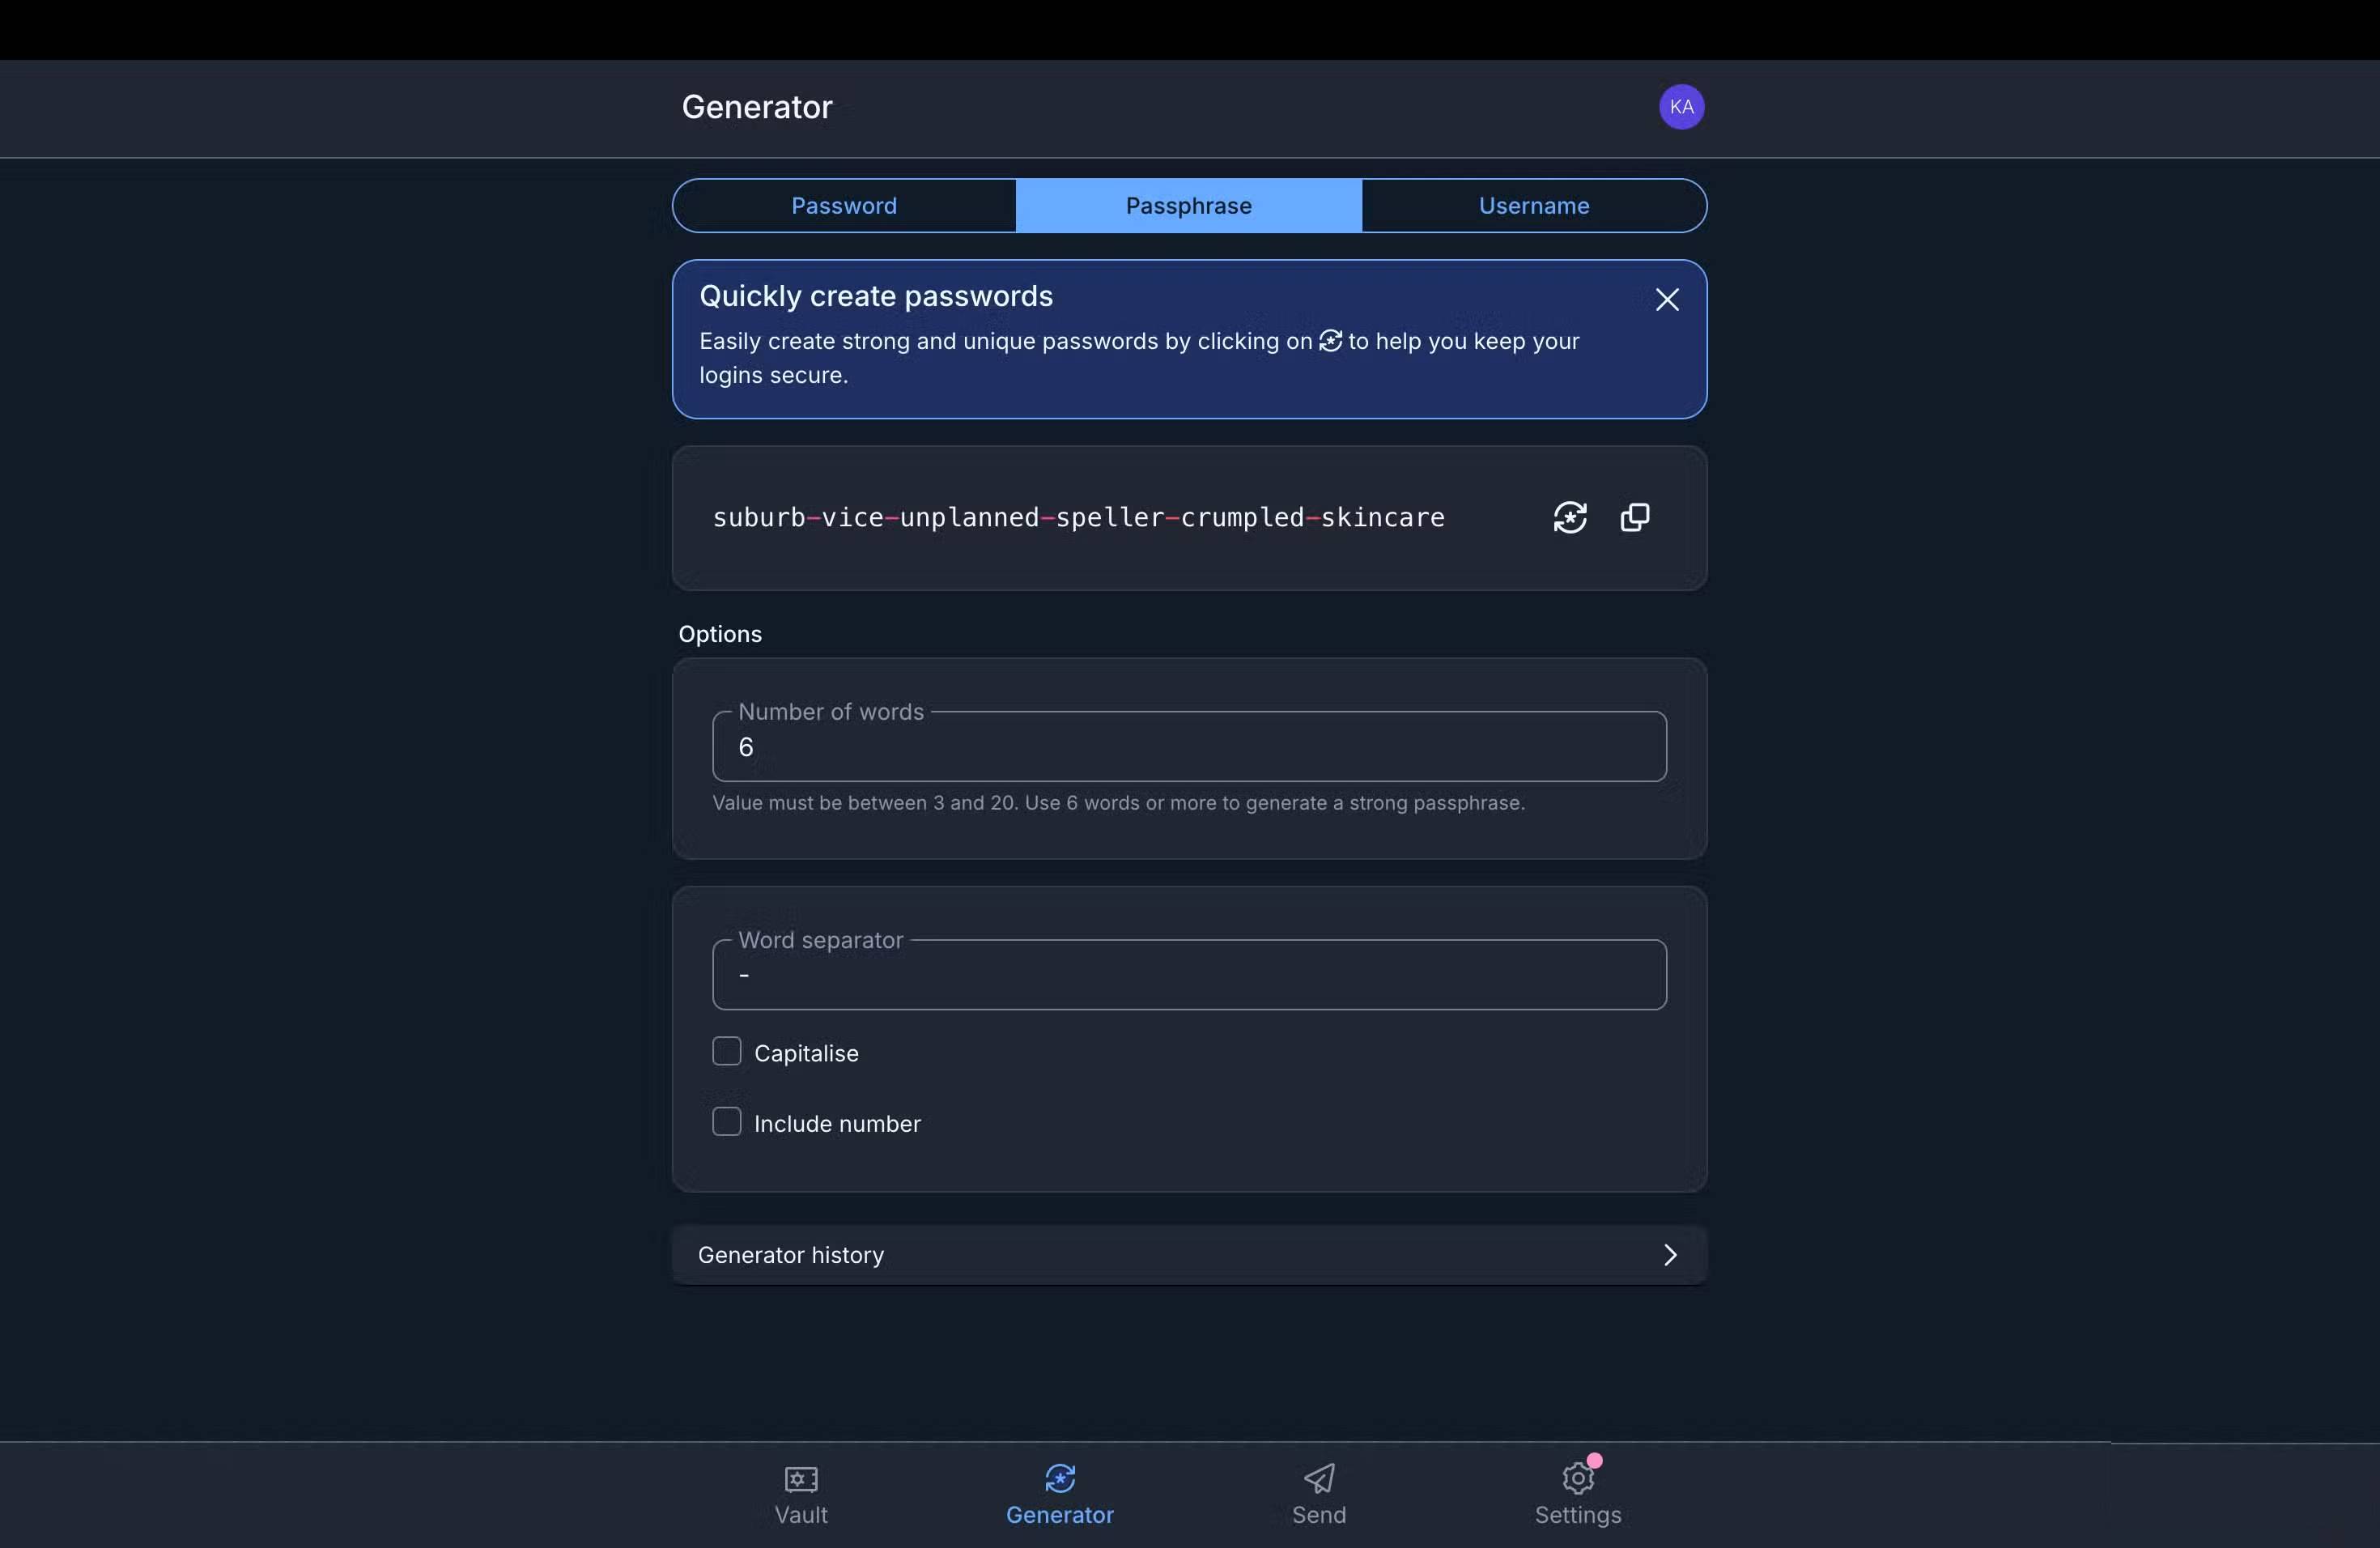
Task: Open the Send navigation item
Action: tap(1318, 1494)
